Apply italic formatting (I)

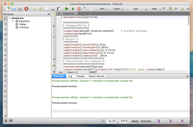click(x=54, y=31)
